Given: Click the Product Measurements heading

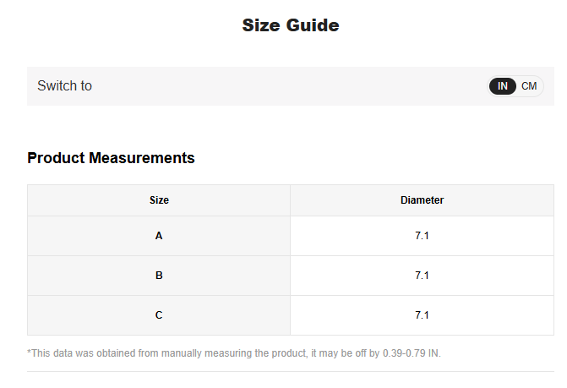Looking at the screenshot, I should [111, 158].
